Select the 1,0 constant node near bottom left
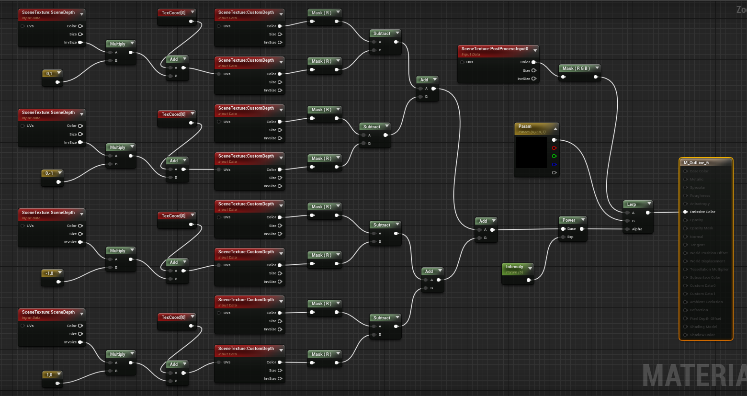Image resolution: width=747 pixels, height=396 pixels. (50, 374)
